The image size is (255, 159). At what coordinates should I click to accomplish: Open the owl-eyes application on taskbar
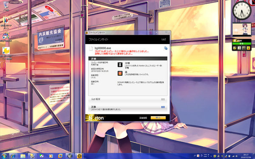point(70,156)
